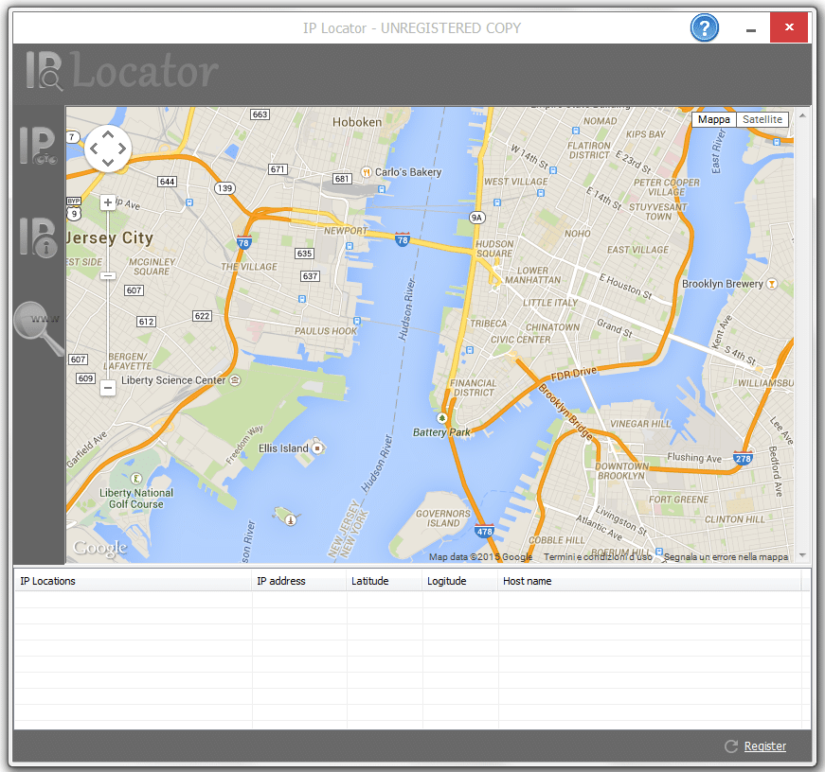Click the Google logo on the map
This screenshot has height=772, width=825.
100,548
